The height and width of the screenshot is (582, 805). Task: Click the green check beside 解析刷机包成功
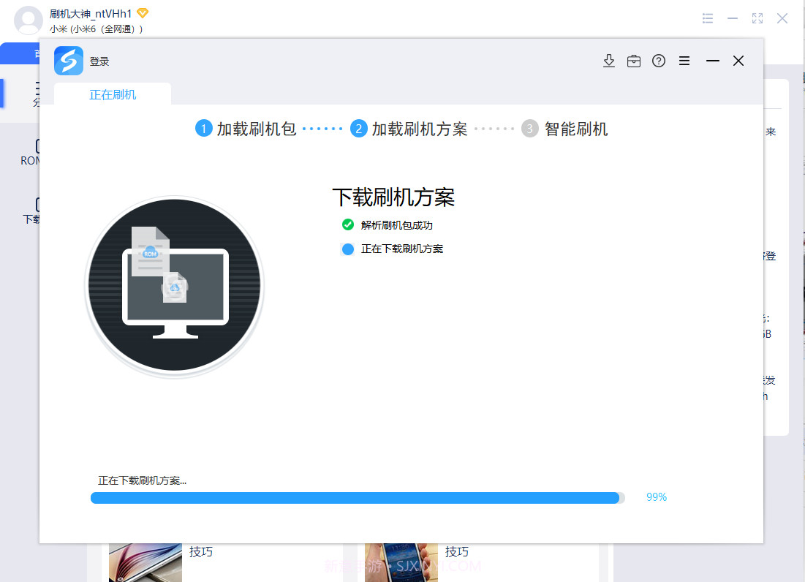point(348,224)
